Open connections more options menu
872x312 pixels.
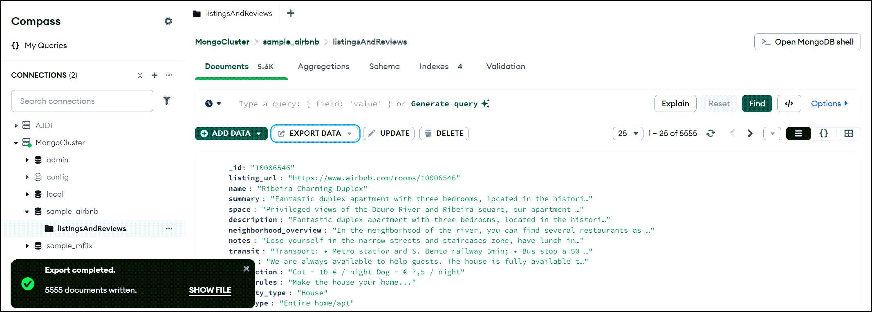tap(169, 75)
